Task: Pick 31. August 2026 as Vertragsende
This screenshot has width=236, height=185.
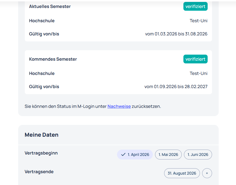Action: click(182, 173)
